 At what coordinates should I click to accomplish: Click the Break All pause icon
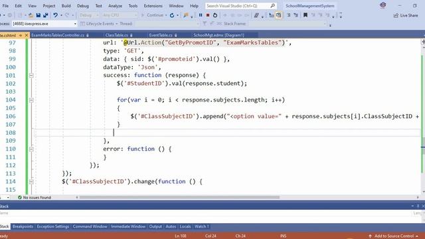click(201, 15)
